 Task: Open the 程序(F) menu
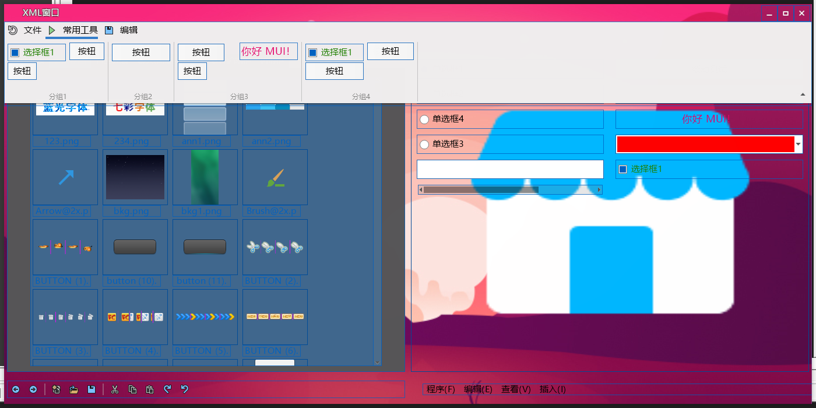[x=441, y=389]
